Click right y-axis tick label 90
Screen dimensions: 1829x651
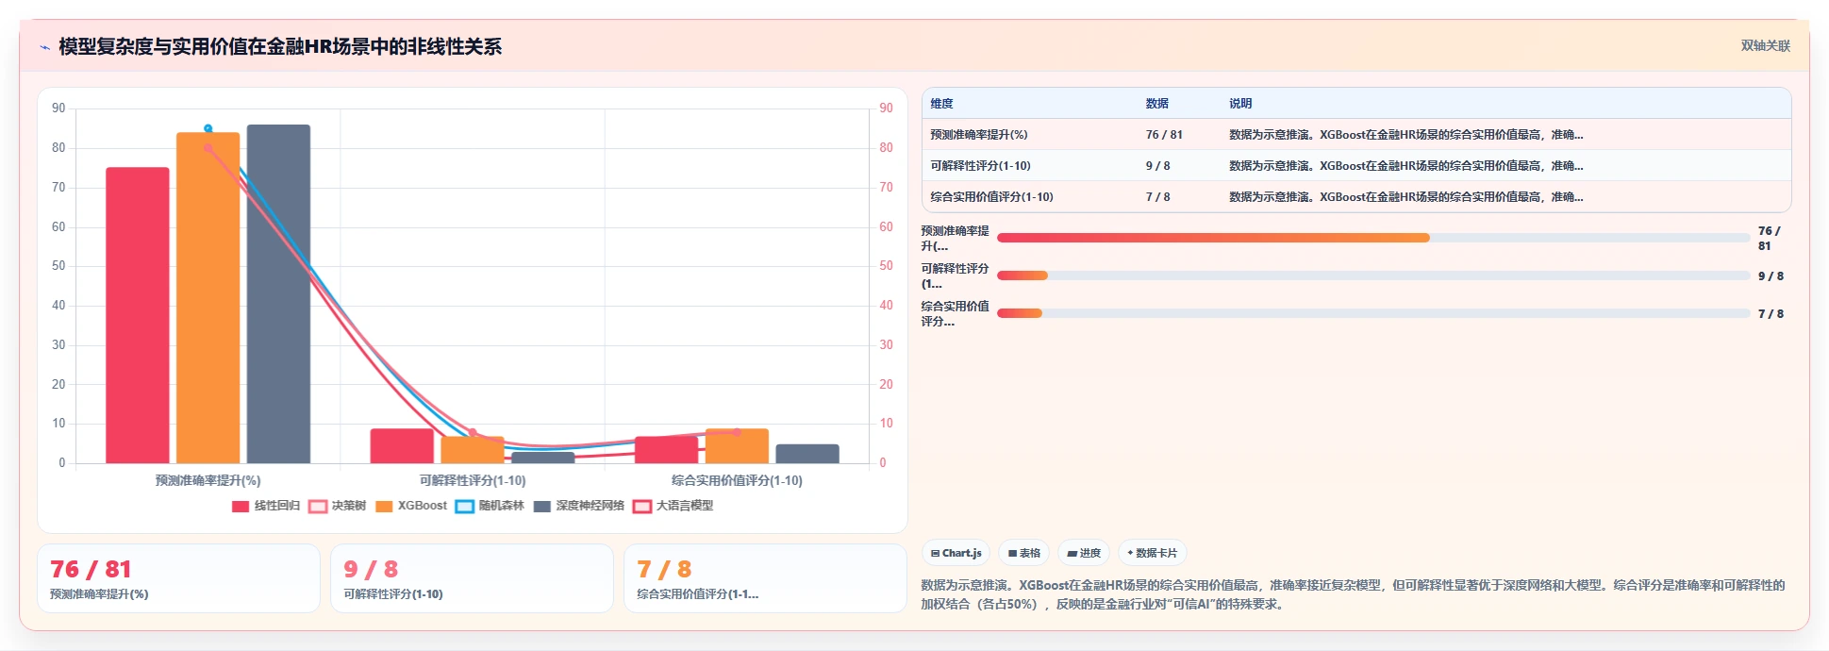click(886, 108)
